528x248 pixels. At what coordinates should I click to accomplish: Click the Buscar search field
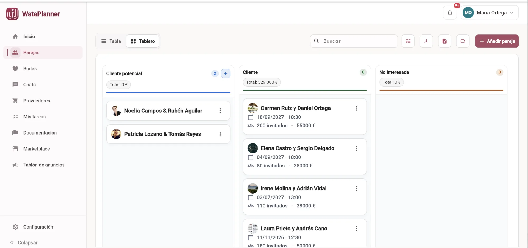pyautogui.click(x=354, y=41)
